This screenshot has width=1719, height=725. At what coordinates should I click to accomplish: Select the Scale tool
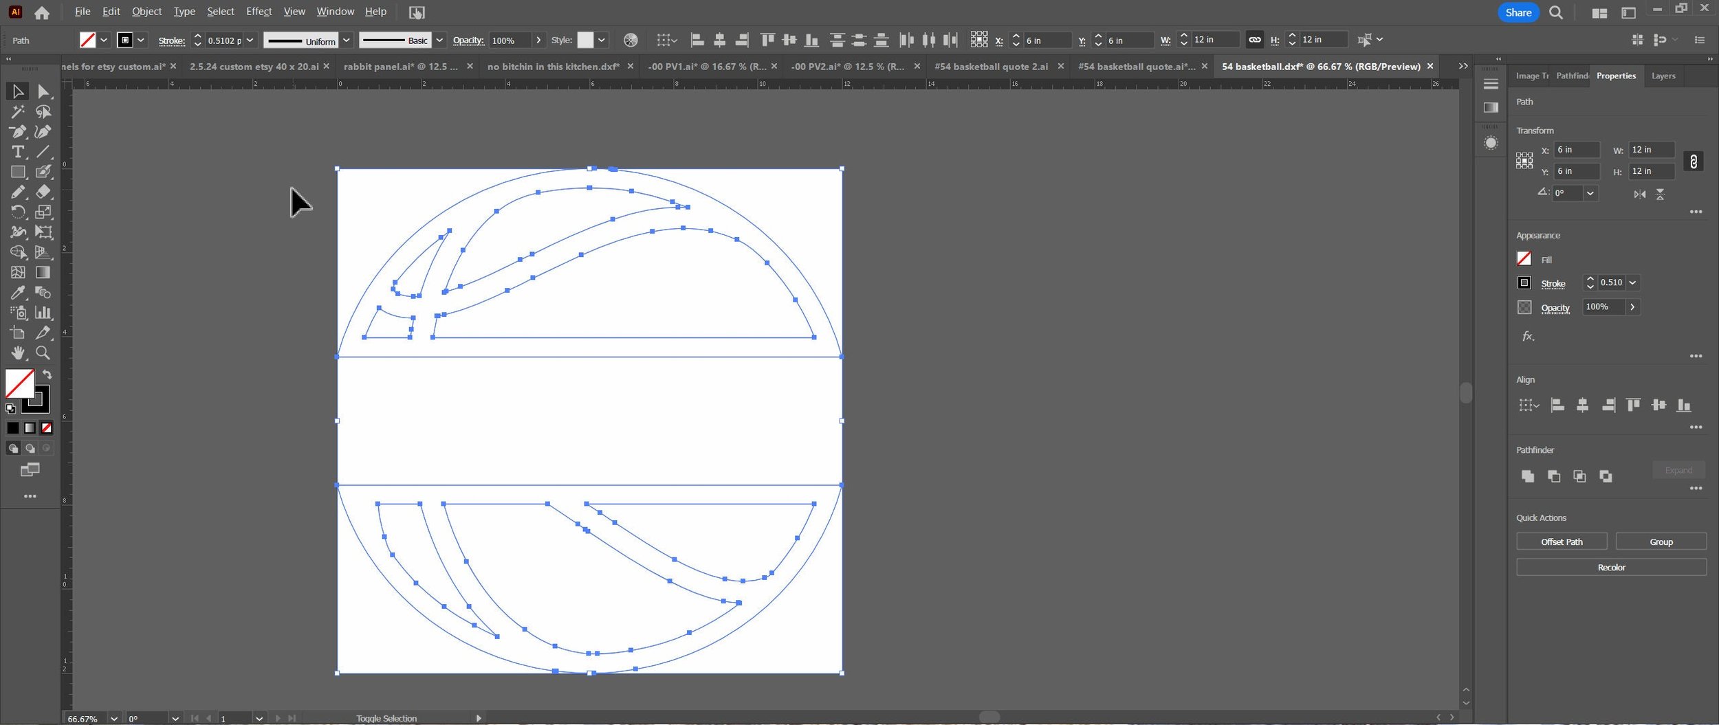tap(43, 212)
